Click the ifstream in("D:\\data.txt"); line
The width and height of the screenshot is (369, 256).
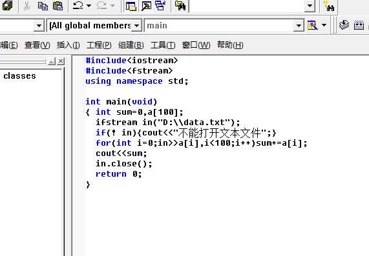click(168, 123)
